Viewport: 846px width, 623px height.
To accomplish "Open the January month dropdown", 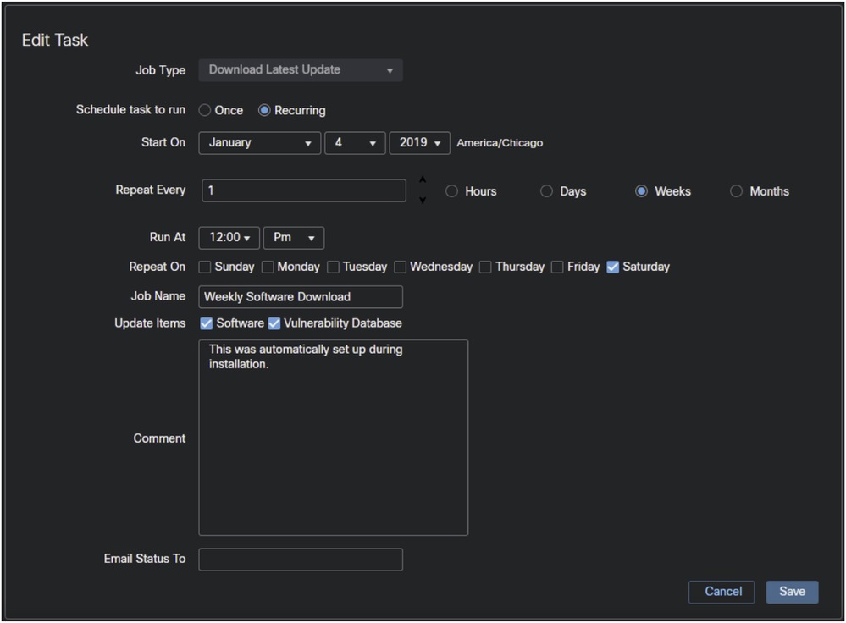I will (x=259, y=143).
